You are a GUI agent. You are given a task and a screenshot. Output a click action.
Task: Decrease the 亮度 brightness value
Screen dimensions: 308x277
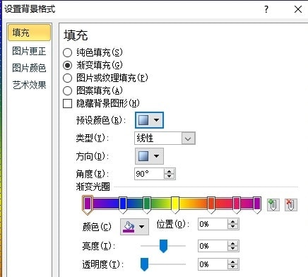tap(232, 249)
